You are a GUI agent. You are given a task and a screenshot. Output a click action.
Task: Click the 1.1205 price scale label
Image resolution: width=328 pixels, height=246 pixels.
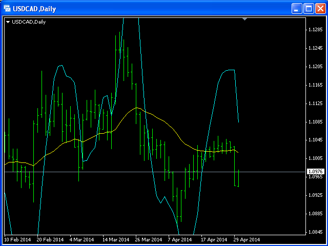pyautogui.click(x=315, y=67)
